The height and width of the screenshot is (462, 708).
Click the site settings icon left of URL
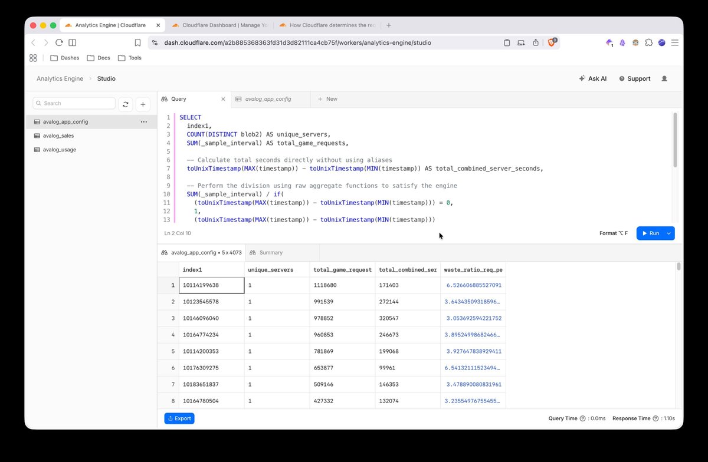155,42
